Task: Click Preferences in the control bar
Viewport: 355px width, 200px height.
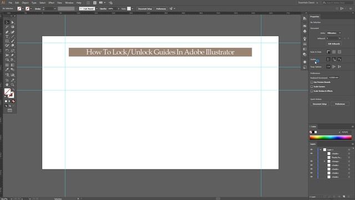Action: click(161, 9)
